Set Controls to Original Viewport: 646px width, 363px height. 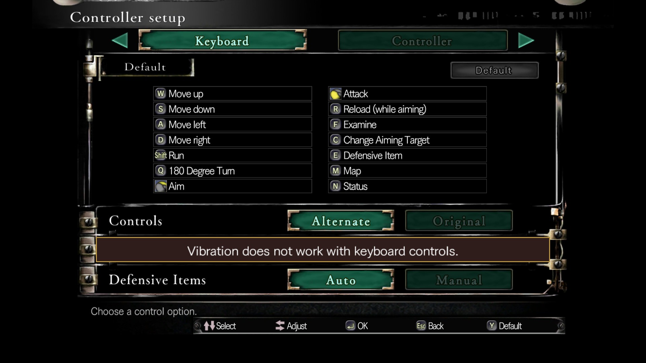click(459, 221)
